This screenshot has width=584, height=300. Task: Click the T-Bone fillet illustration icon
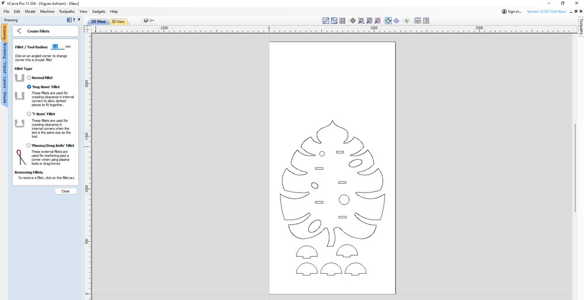point(19,124)
